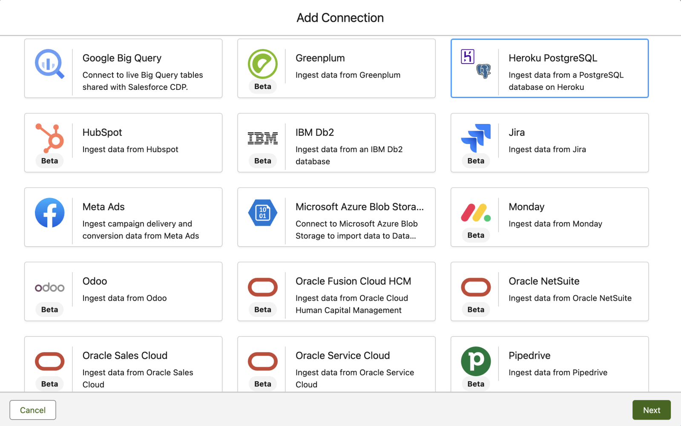Screen dimensions: 681x426
Task: Choose the Odoo connector title
Action: (x=95, y=281)
